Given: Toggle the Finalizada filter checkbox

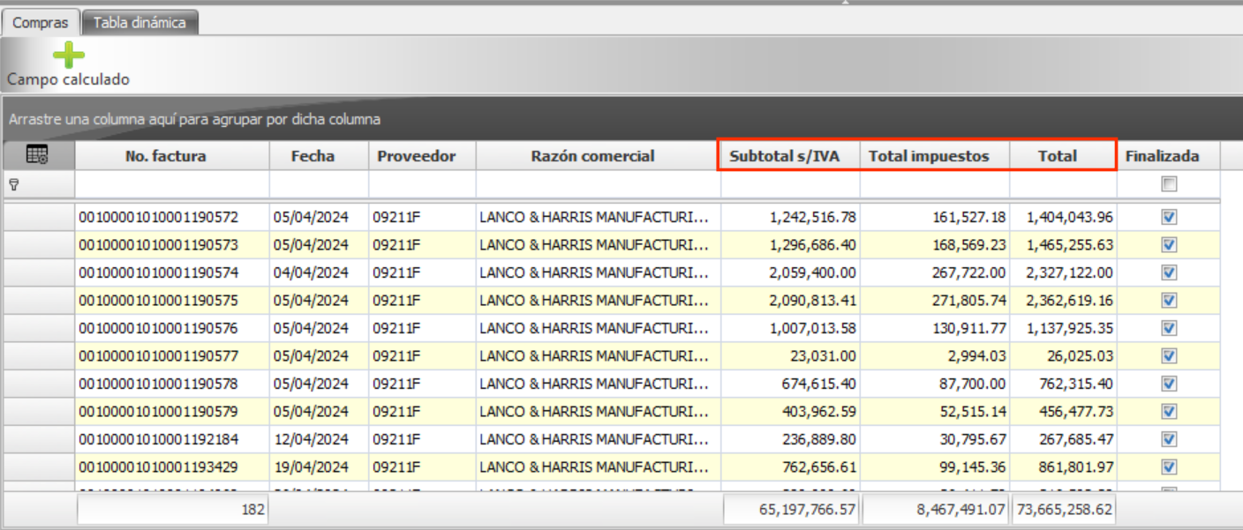Looking at the screenshot, I should [1169, 184].
